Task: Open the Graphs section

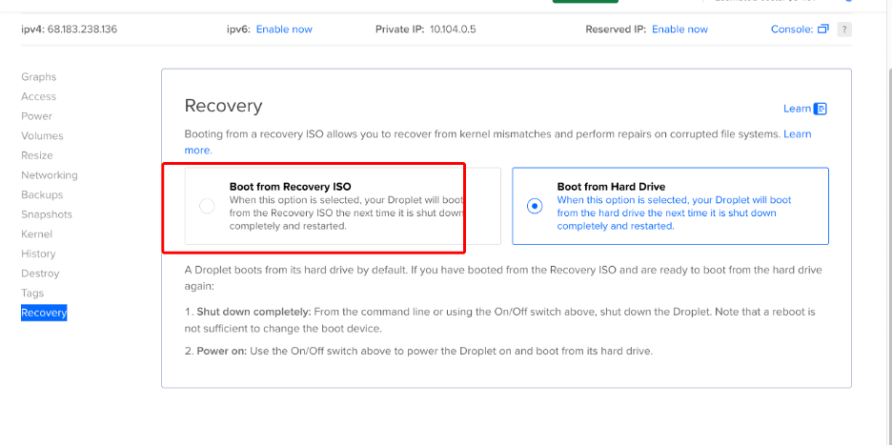Action: [39, 77]
